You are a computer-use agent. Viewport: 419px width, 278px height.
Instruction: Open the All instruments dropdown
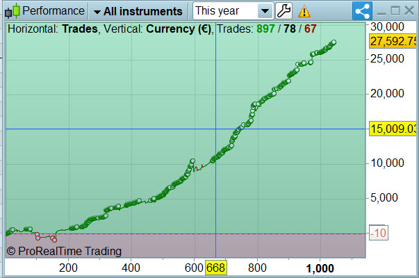pos(138,12)
